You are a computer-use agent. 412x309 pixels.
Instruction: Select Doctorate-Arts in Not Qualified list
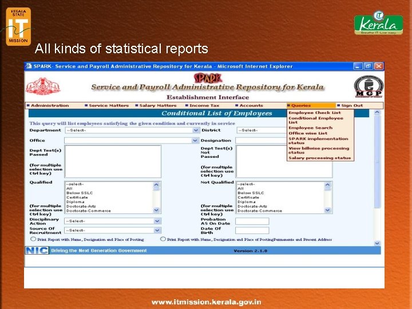coord(252,206)
